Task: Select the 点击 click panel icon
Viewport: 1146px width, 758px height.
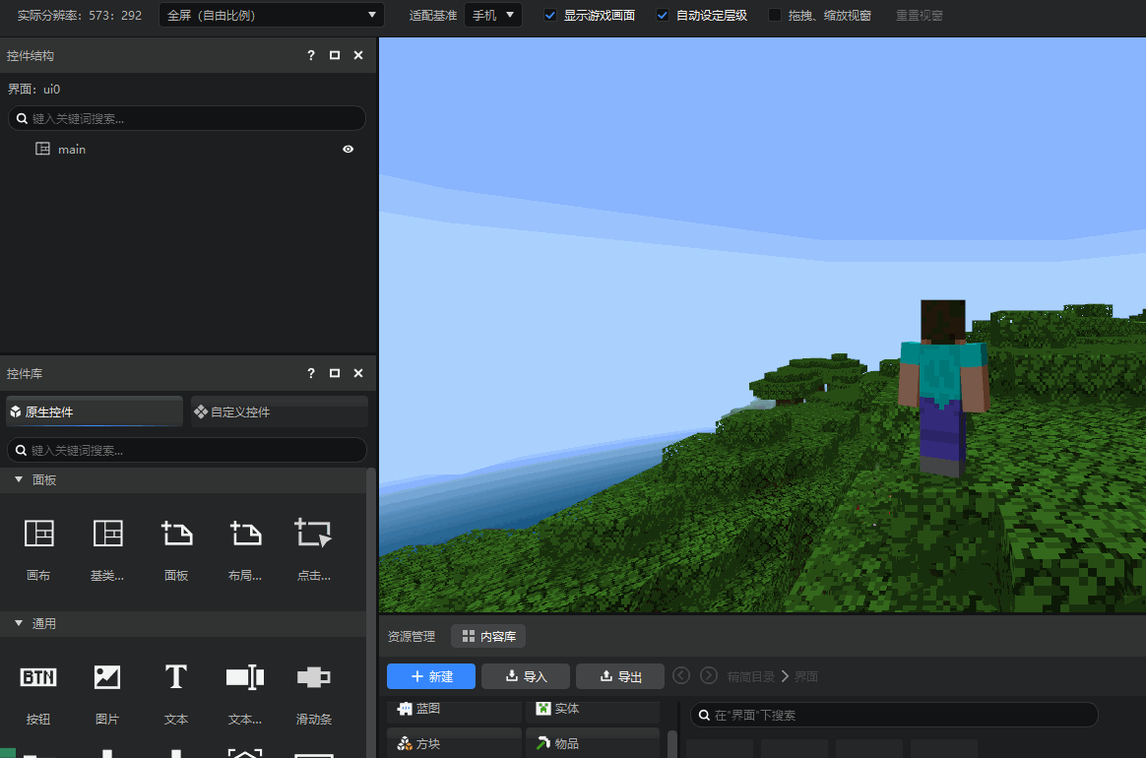Action: [x=313, y=534]
